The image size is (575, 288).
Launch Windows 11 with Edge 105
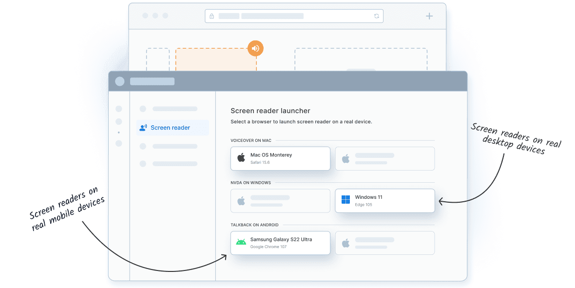pyautogui.click(x=384, y=200)
